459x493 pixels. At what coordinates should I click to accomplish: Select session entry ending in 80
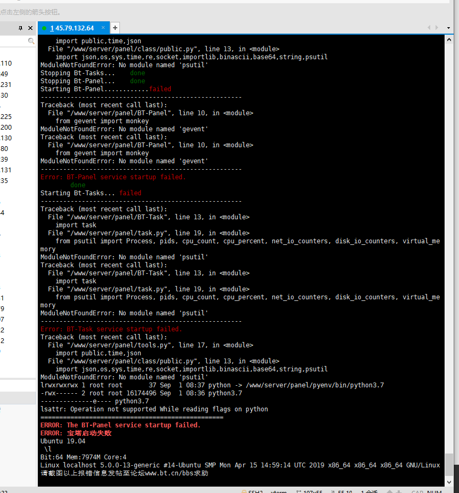tap(4, 149)
